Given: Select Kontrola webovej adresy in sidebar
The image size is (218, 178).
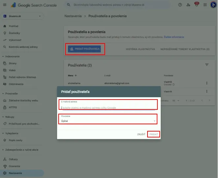Looking at the screenshot, I should [x=24, y=47].
